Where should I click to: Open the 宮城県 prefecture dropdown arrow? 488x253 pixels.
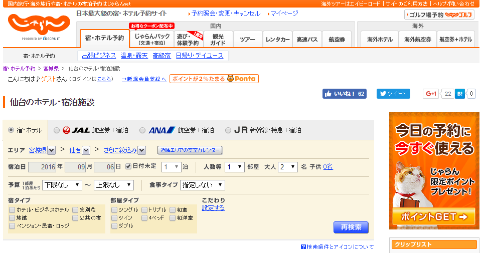pyautogui.click(x=51, y=150)
